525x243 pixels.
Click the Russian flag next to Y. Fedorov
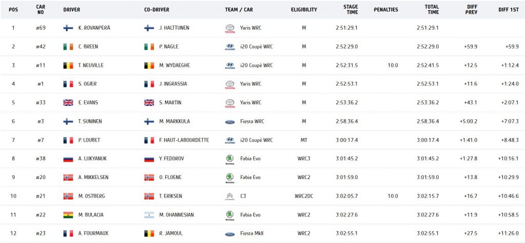149,159
